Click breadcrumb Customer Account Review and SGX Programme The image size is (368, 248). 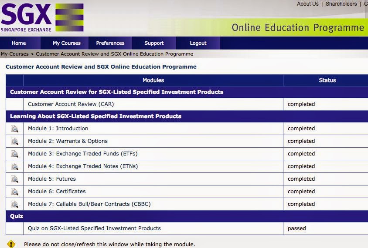115,54
